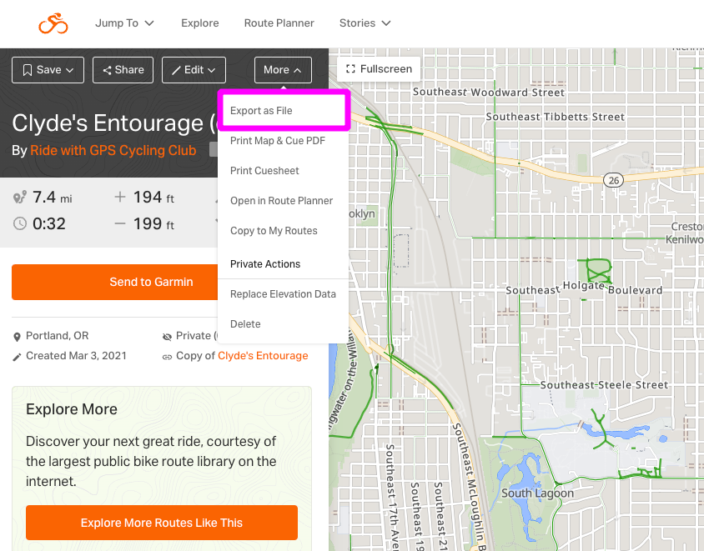
Task: Click the share icon
Action: 107,70
